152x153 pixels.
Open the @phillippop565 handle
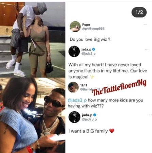[93, 29]
